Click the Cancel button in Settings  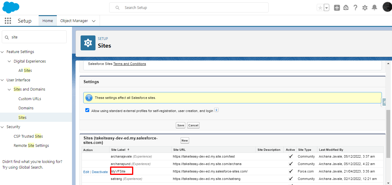193,125
